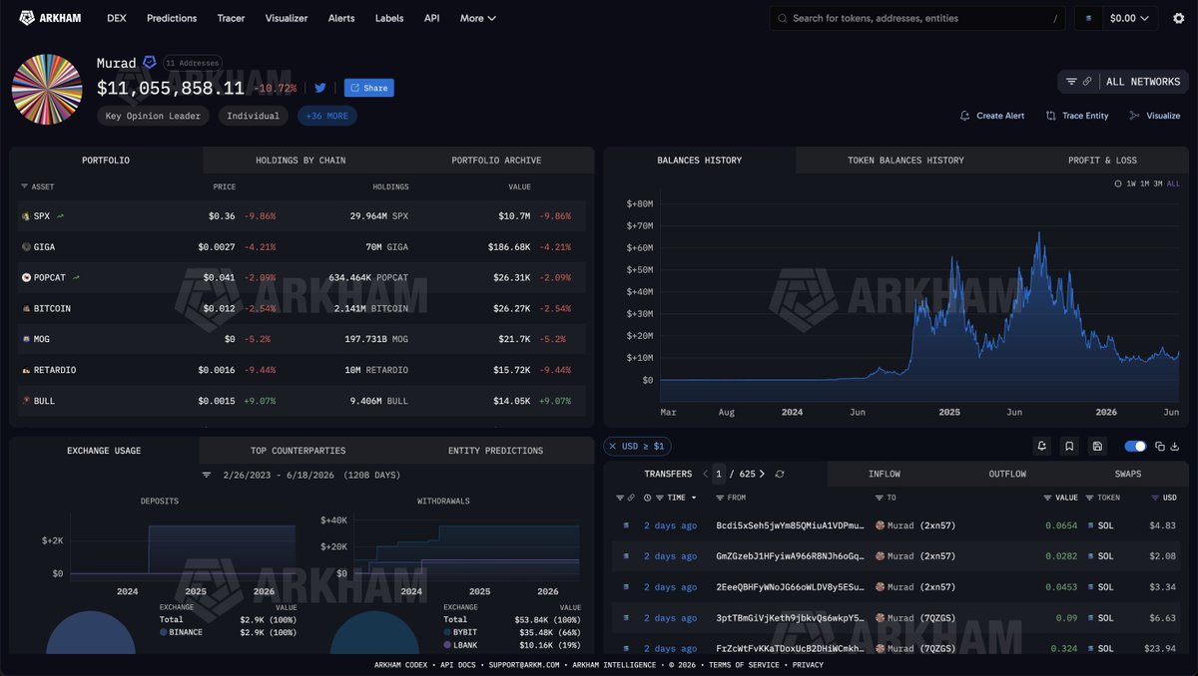
Task: Go to next transfers page arrow
Action: (x=764, y=474)
